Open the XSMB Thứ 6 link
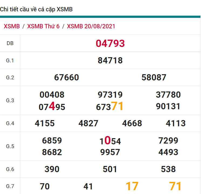This screenshot has width=201, height=194. [43, 26]
